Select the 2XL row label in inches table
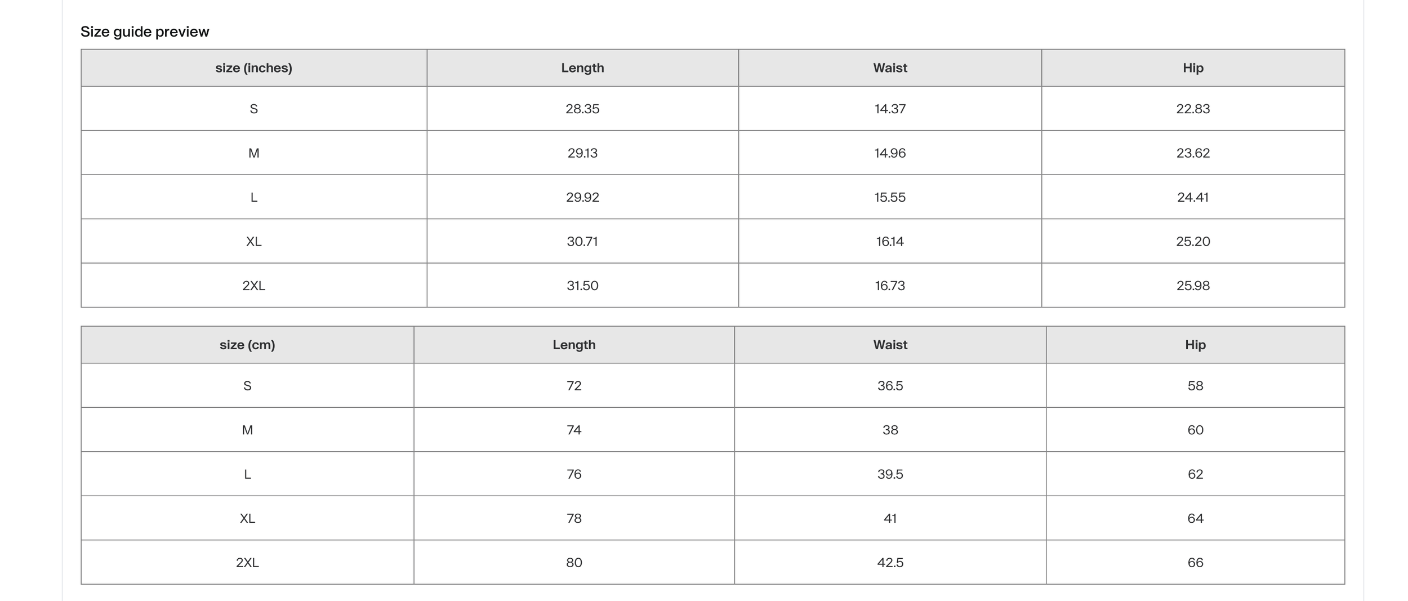Screen dimensions: 1408x601 pos(253,286)
